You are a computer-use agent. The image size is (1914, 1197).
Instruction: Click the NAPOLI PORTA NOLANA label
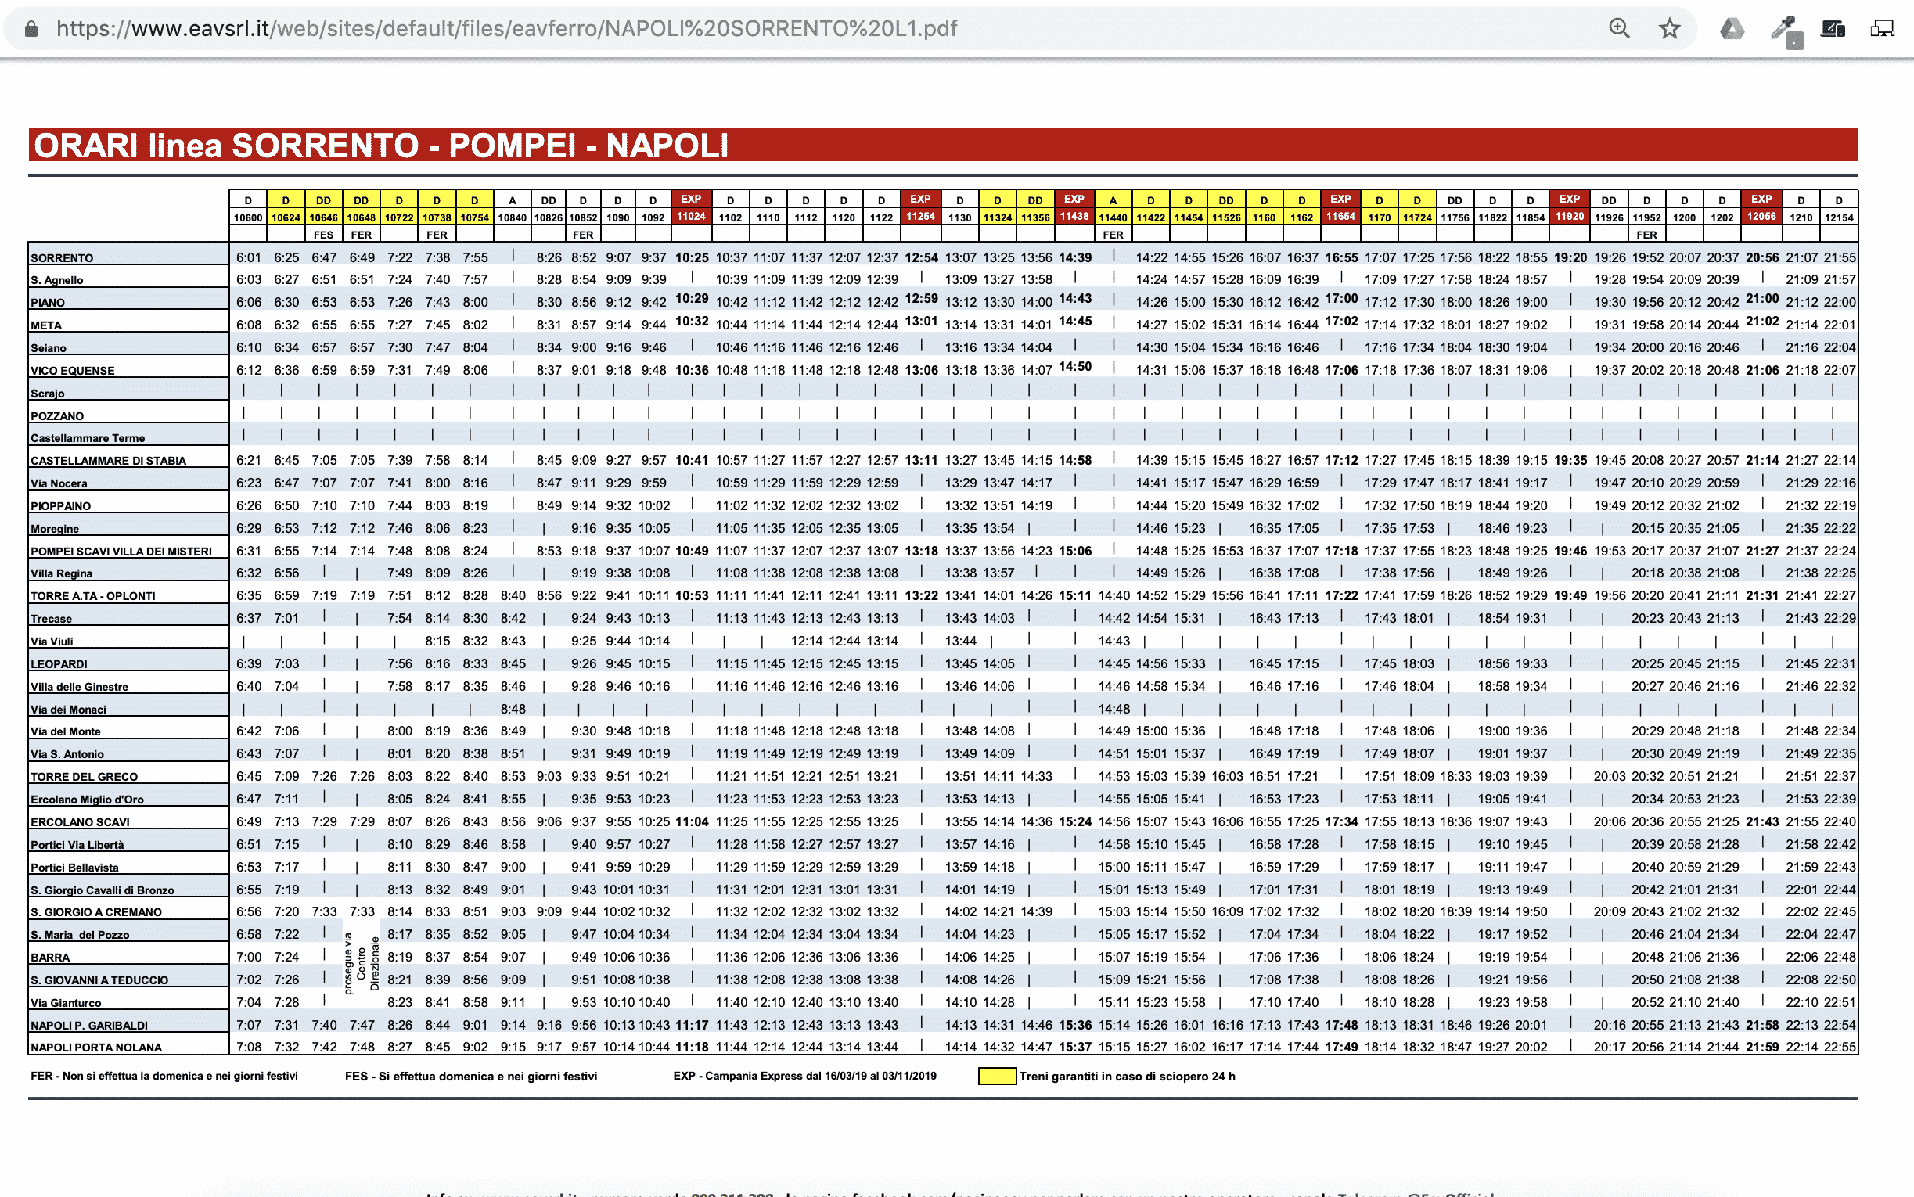pyautogui.click(x=95, y=1048)
